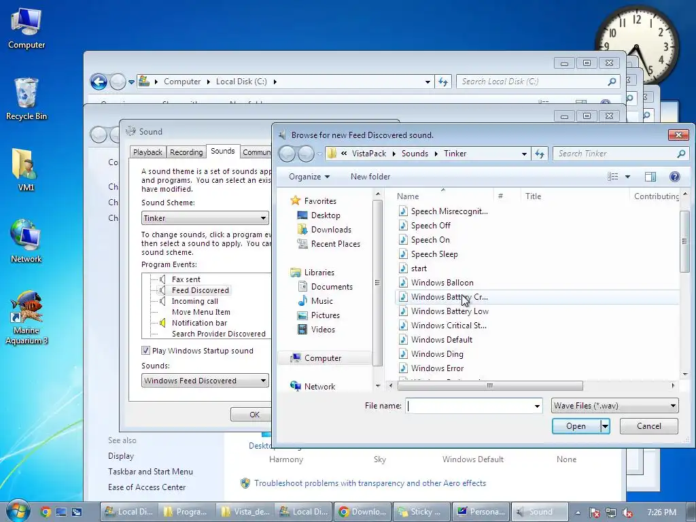Click the Cancel button in the Browse dialog
Image resolution: width=696 pixels, height=522 pixels.
click(x=649, y=426)
